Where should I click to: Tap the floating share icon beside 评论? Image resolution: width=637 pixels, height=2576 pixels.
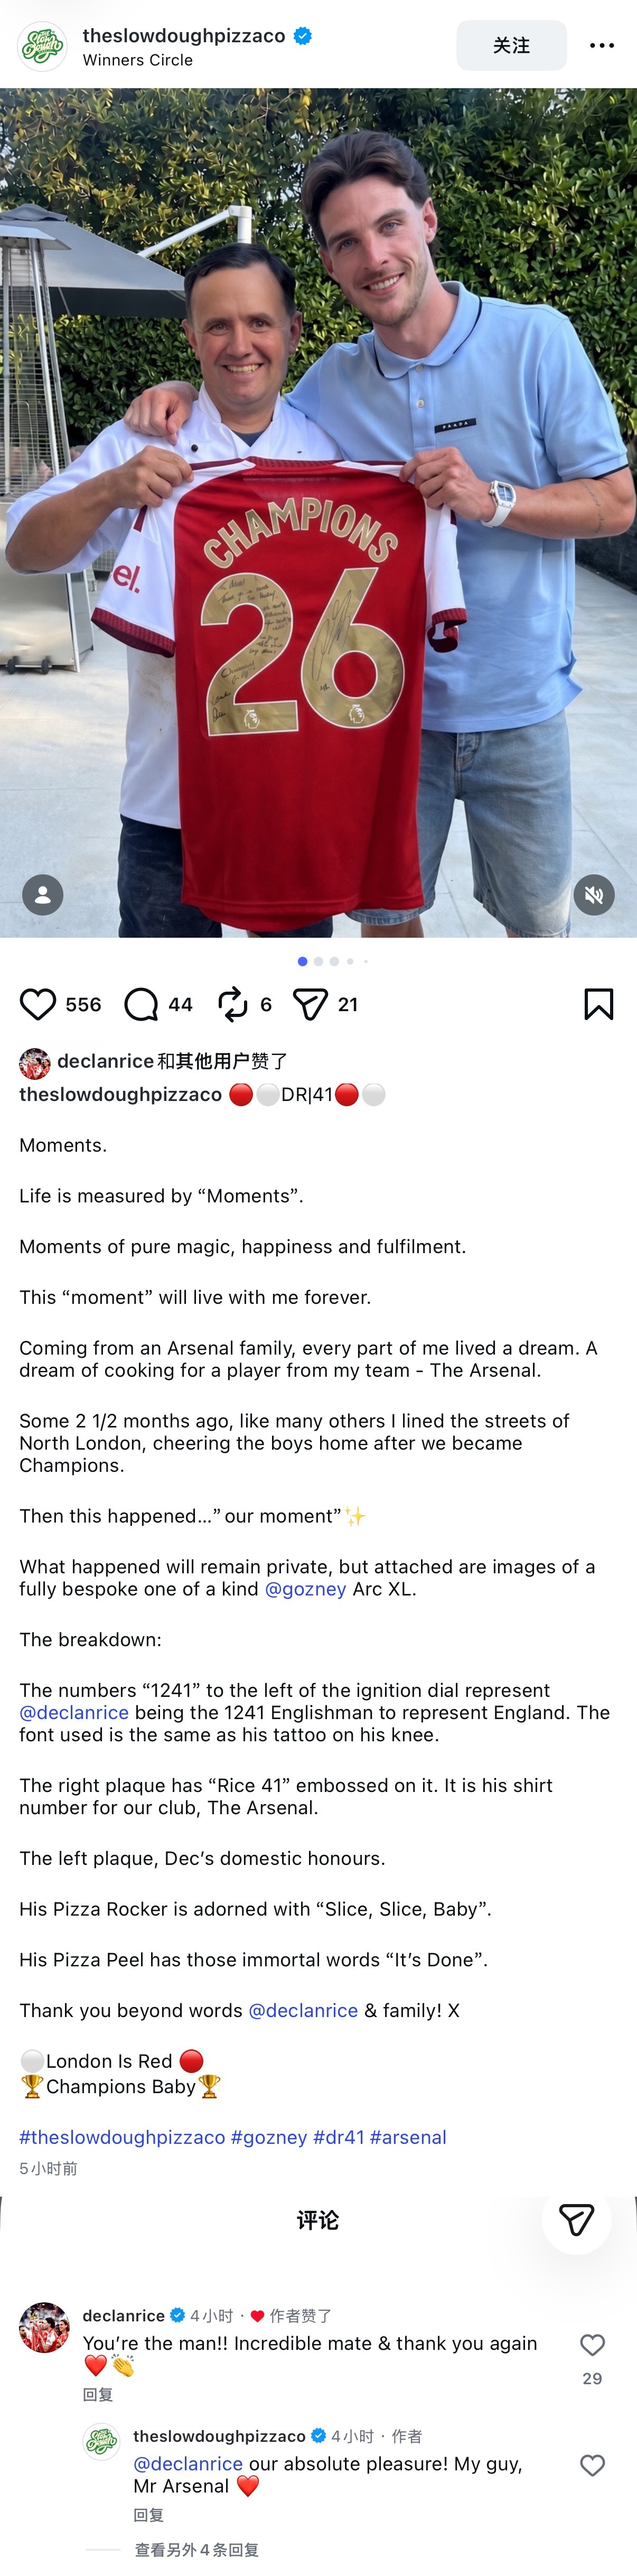(x=576, y=2219)
